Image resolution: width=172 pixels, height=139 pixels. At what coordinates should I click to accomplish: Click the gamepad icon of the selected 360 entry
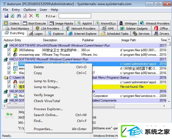tap(15, 64)
